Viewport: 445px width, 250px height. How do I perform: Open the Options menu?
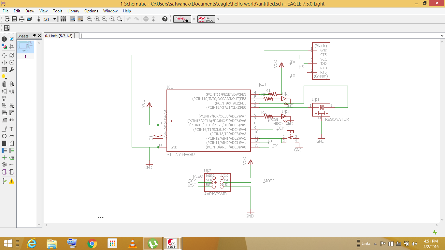pyautogui.click(x=91, y=11)
